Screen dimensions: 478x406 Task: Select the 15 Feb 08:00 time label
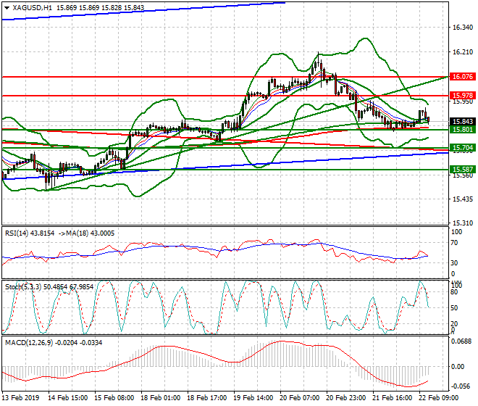(114, 398)
